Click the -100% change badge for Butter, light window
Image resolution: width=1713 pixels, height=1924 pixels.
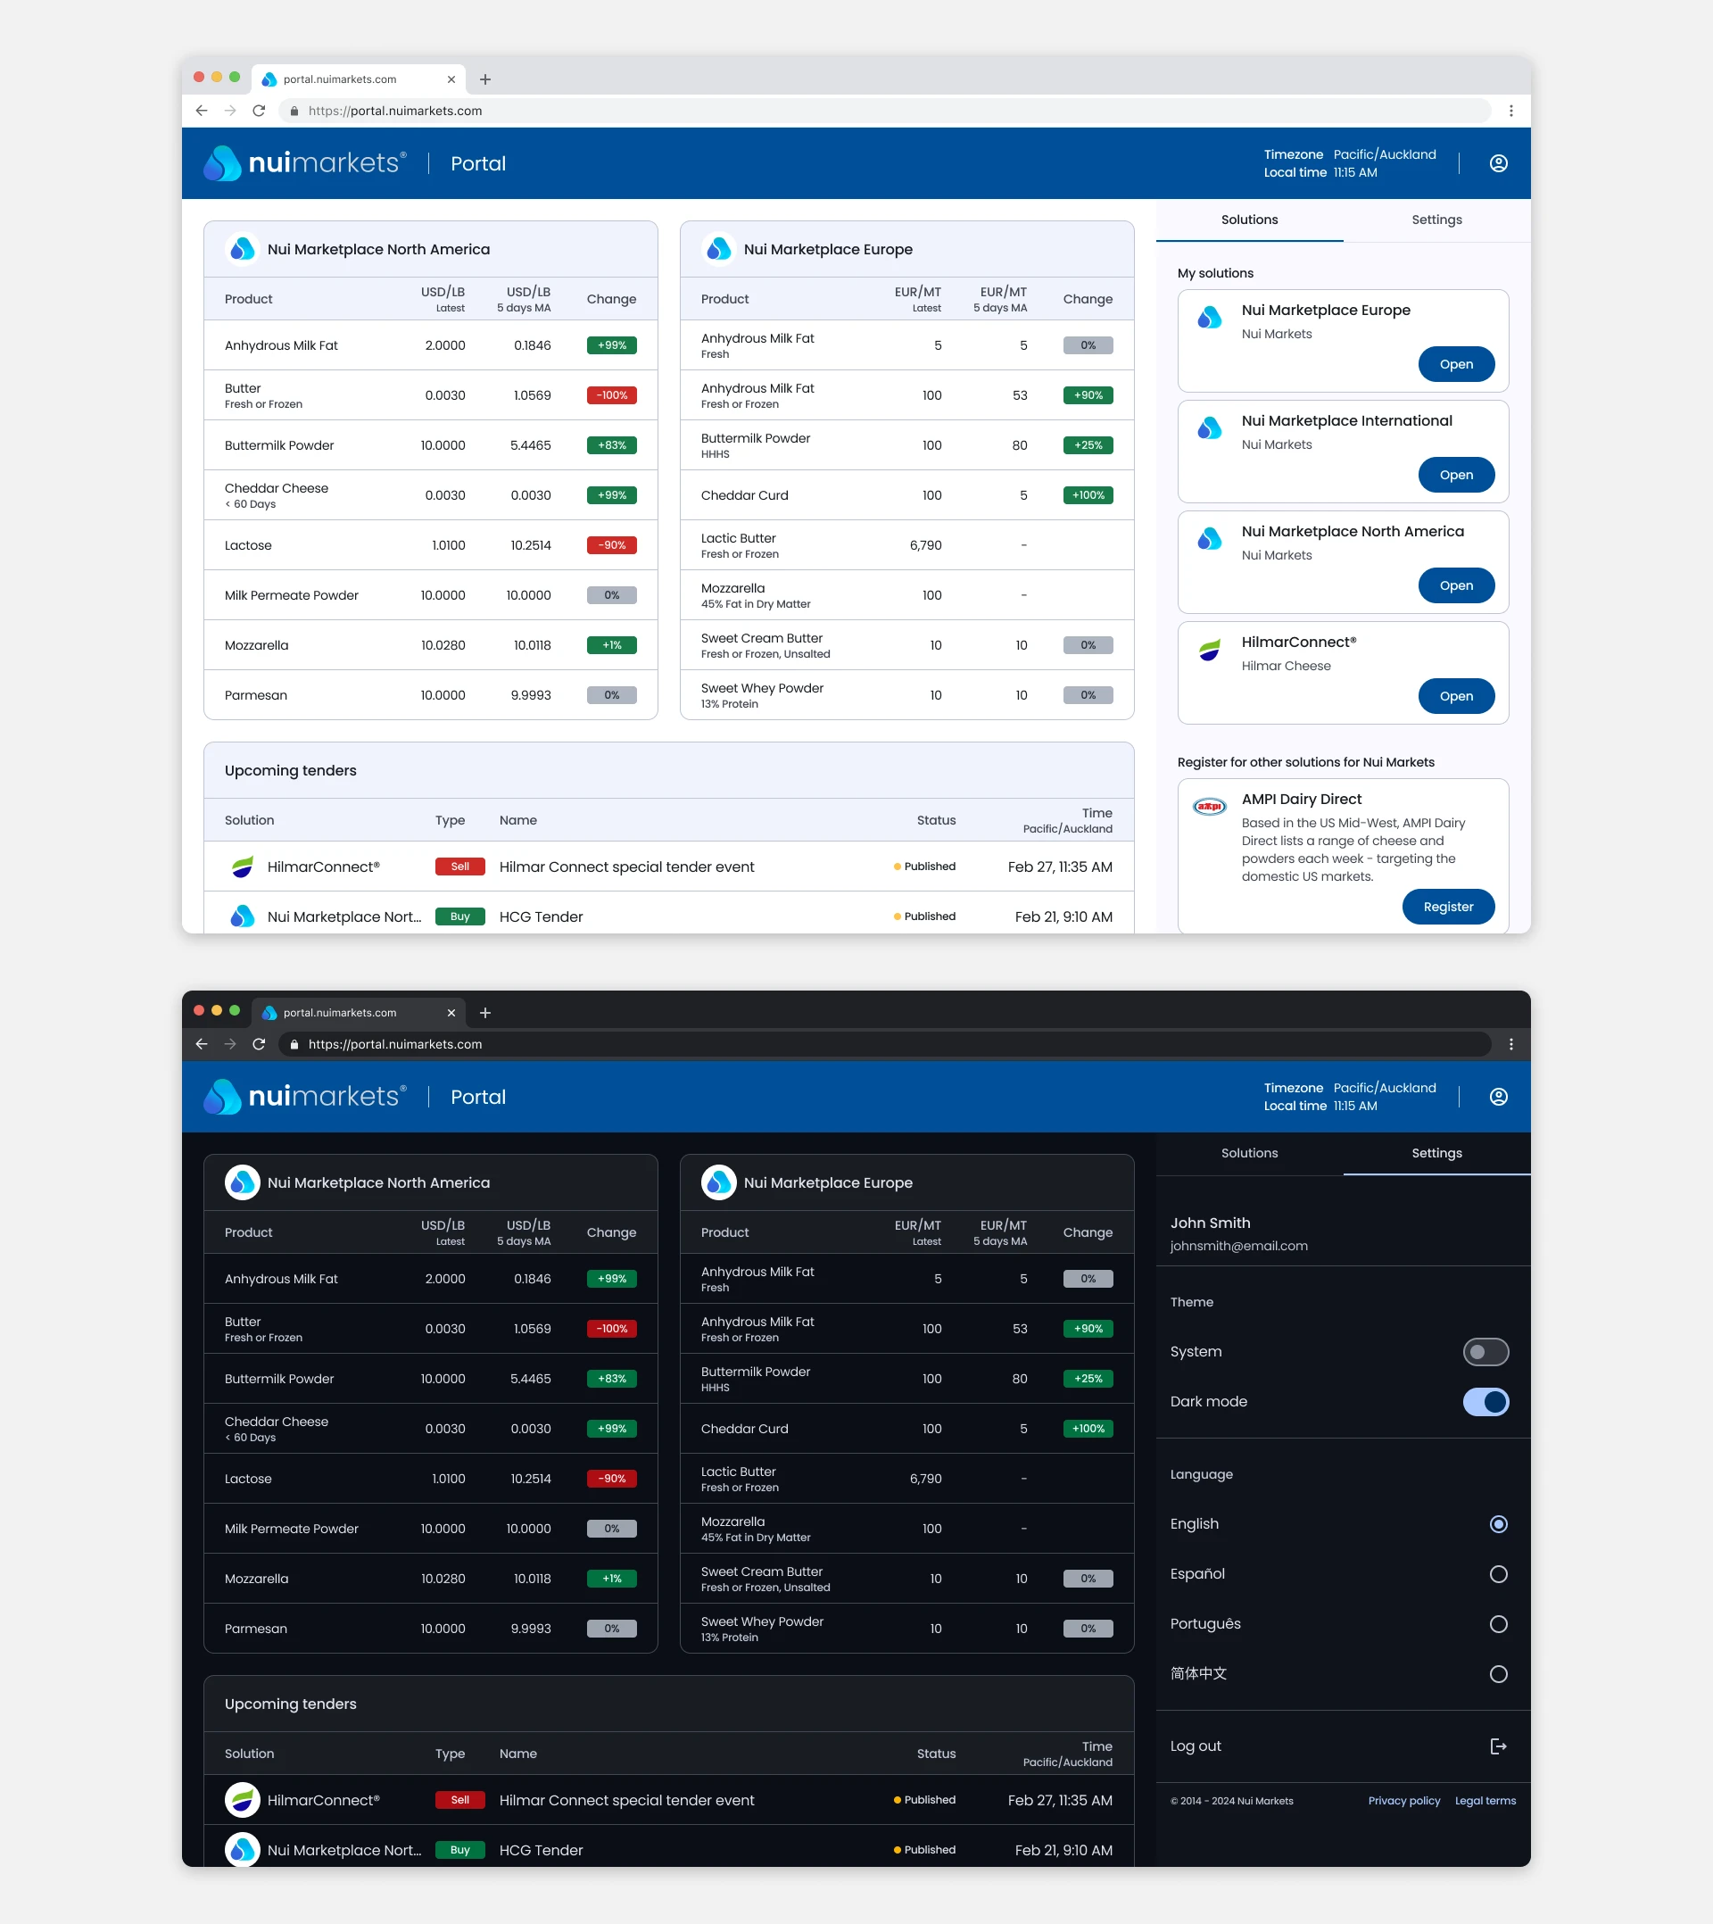click(612, 395)
